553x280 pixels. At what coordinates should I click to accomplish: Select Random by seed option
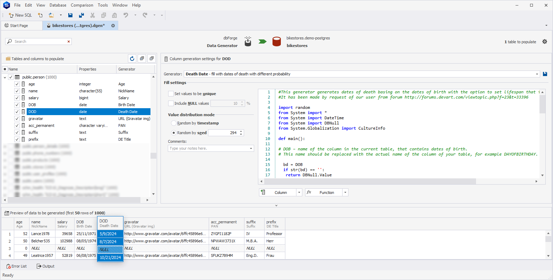pyautogui.click(x=174, y=133)
